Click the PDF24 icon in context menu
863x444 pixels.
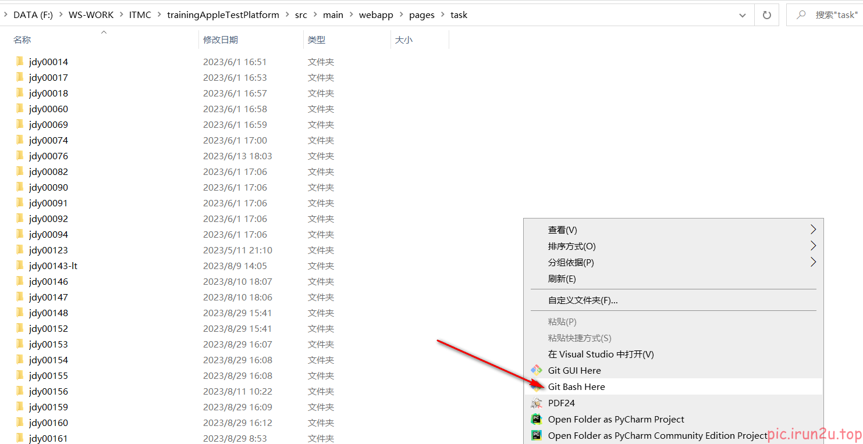tap(536, 403)
